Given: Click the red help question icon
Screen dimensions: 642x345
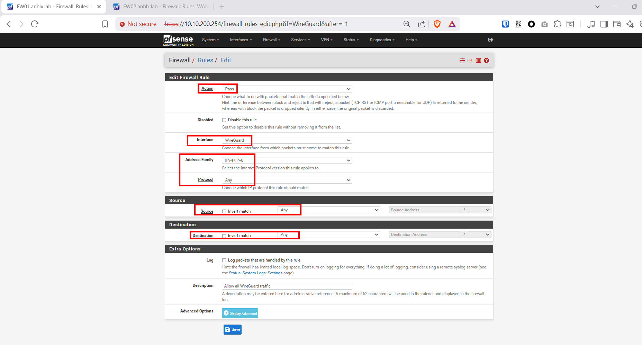Looking at the screenshot, I should [486, 61].
